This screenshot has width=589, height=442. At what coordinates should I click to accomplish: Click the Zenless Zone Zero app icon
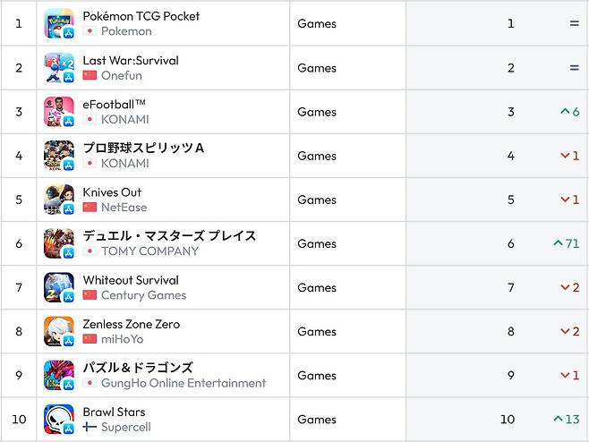click(59, 331)
